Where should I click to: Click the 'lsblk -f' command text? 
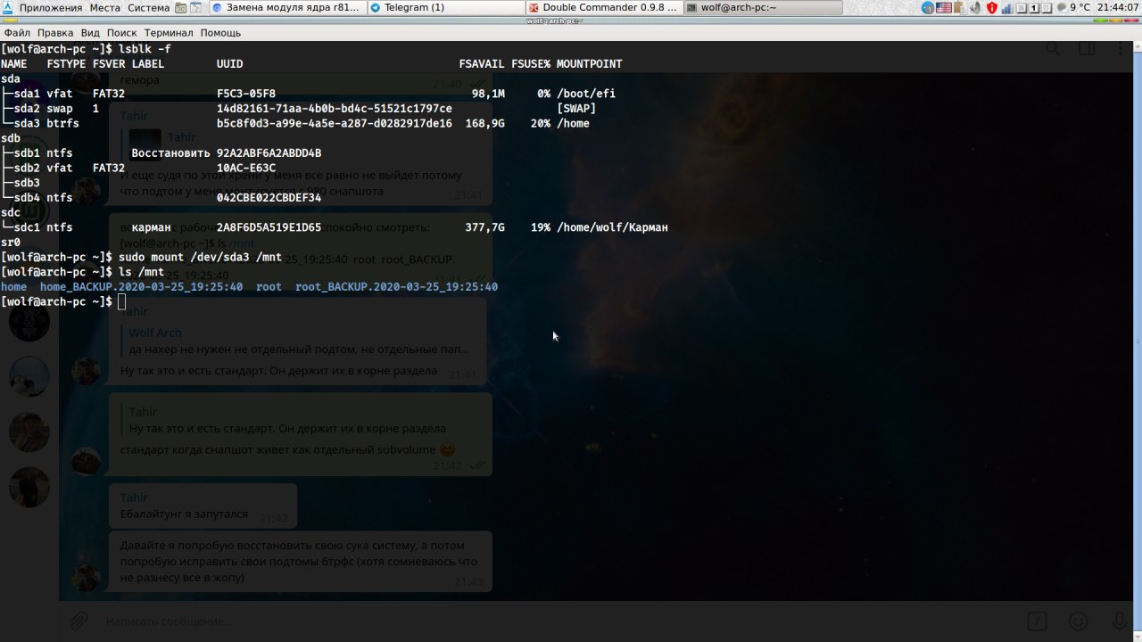tap(145, 49)
